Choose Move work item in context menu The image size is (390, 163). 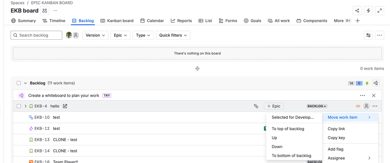coord(350,117)
